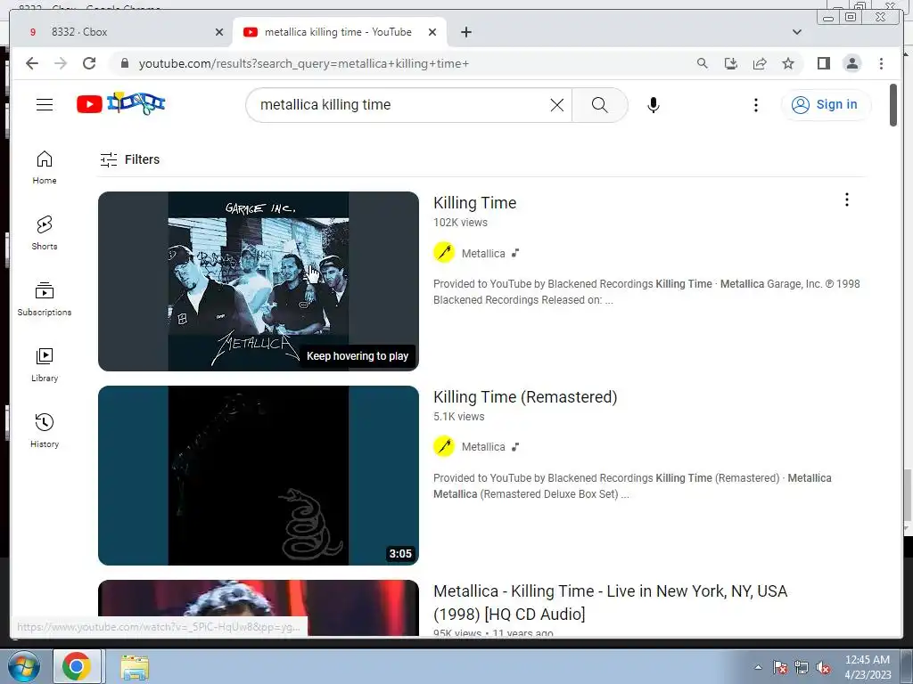The height and width of the screenshot is (684, 913).
Task: Click the first result's description text
Action: point(646,292)
